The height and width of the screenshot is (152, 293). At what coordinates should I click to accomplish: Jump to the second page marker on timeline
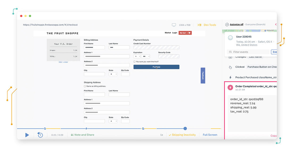coord(143,129)
